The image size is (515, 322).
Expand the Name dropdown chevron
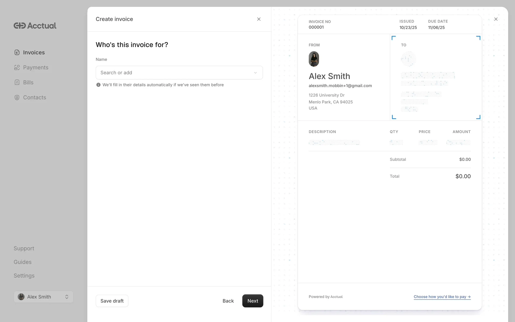tap(255, 73)
